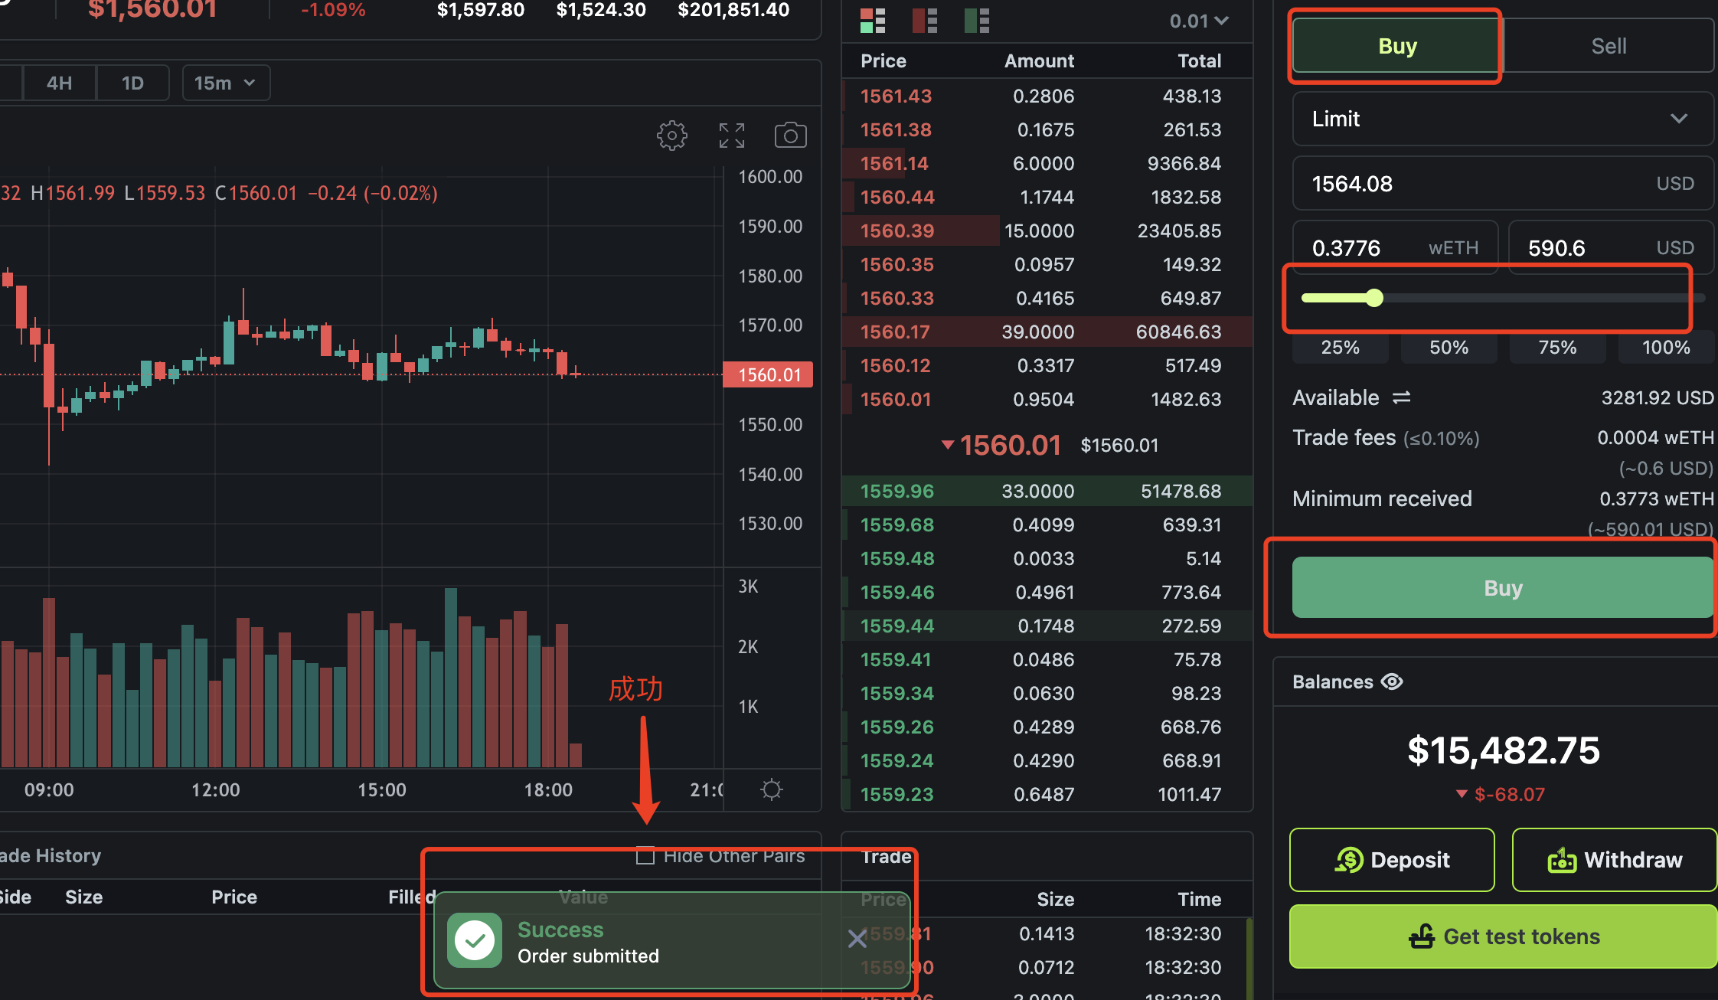
Task: Select bid price 1559.68 row
Action: pyautogui.click(x=1047, y=525)
